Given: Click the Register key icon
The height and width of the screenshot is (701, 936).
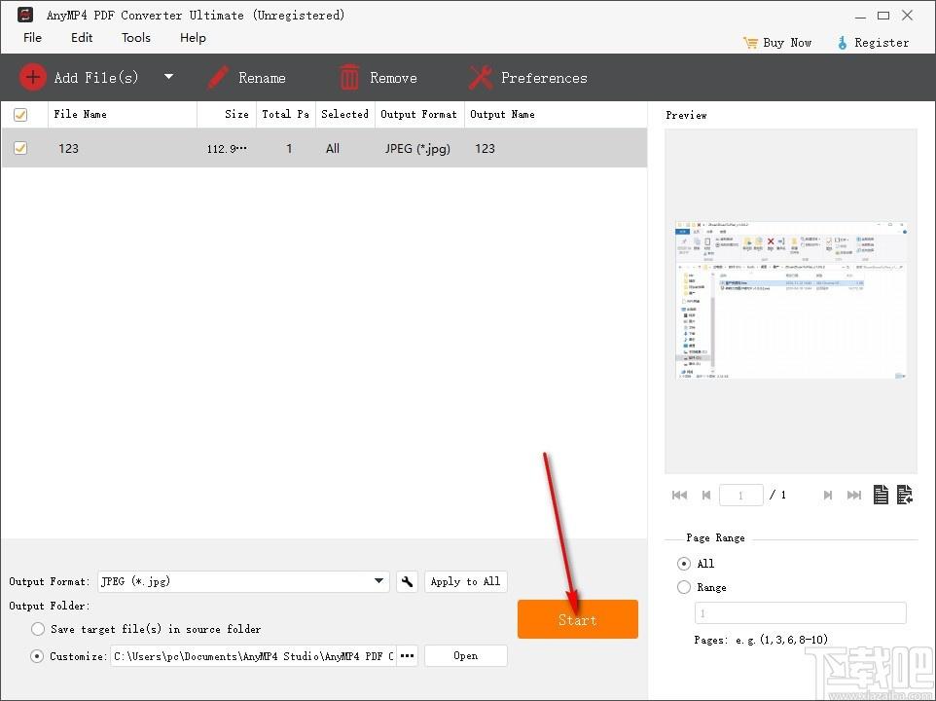Looking at the screenshot, I should click(843, 43).
